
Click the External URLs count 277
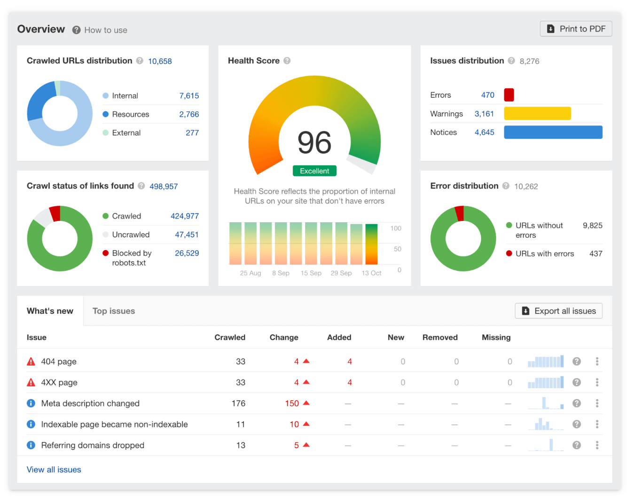click(x=192, y=133)
